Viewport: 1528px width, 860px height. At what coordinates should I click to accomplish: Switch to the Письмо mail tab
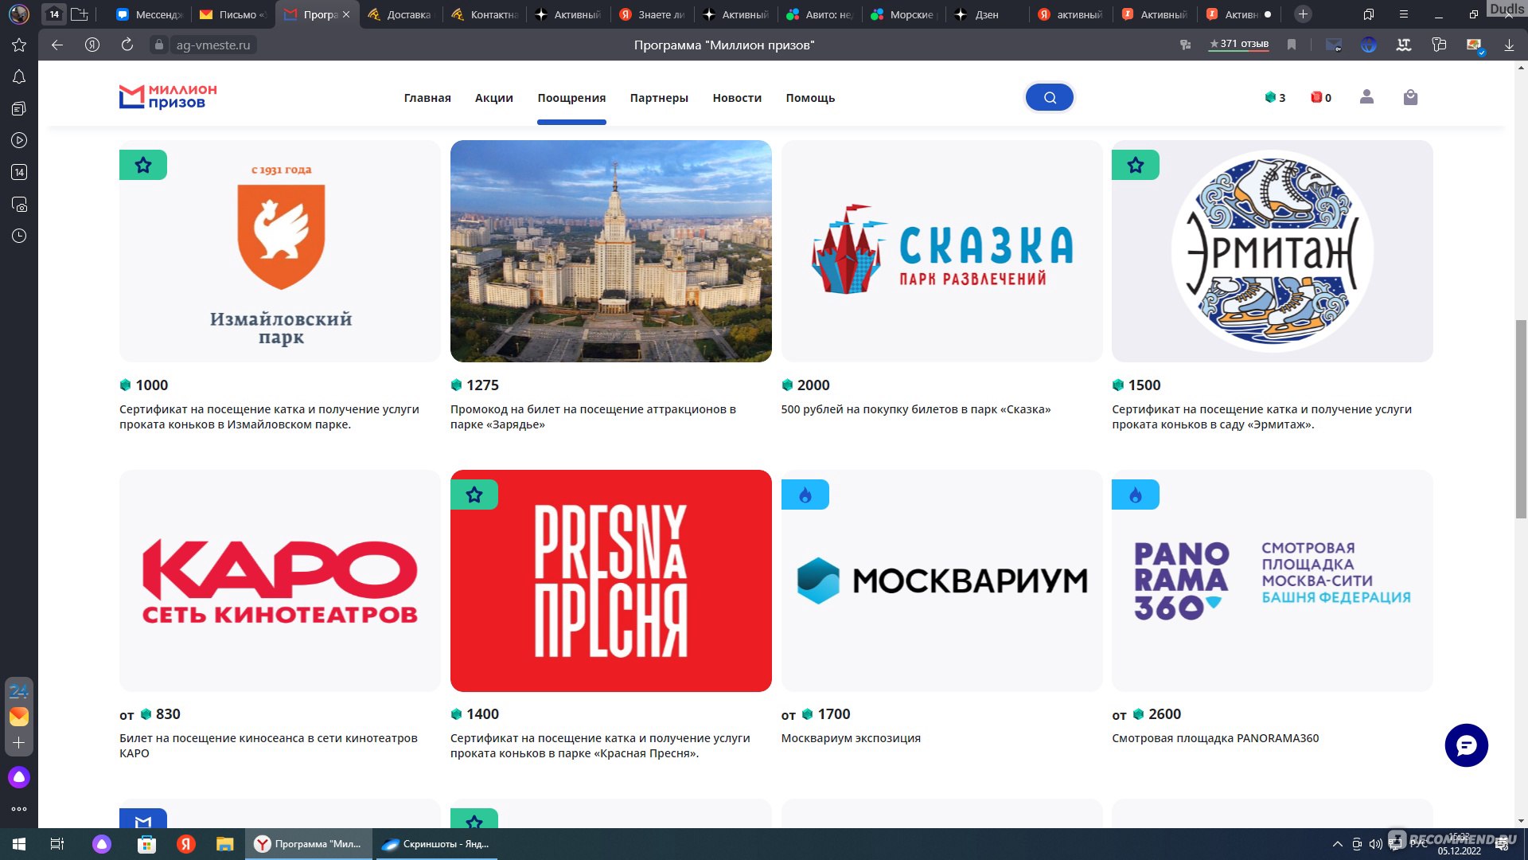coord(232,14)
